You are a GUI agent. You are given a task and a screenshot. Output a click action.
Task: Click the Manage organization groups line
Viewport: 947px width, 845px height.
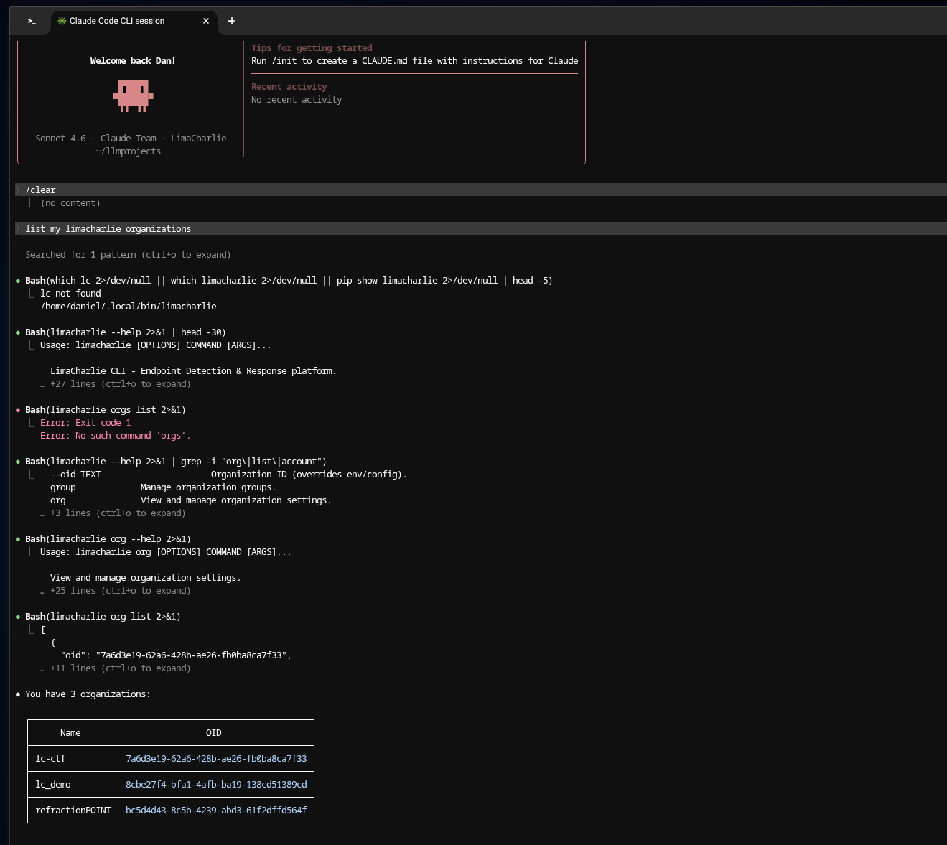coord(163,487)
